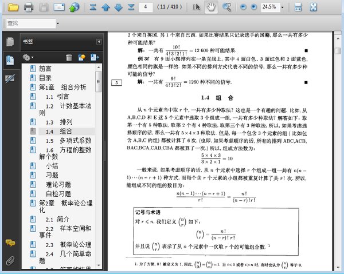The height and width of the screenshot is (274, 344).
Task: Open the 自检习题 bookmark
Action: (58, 194)
